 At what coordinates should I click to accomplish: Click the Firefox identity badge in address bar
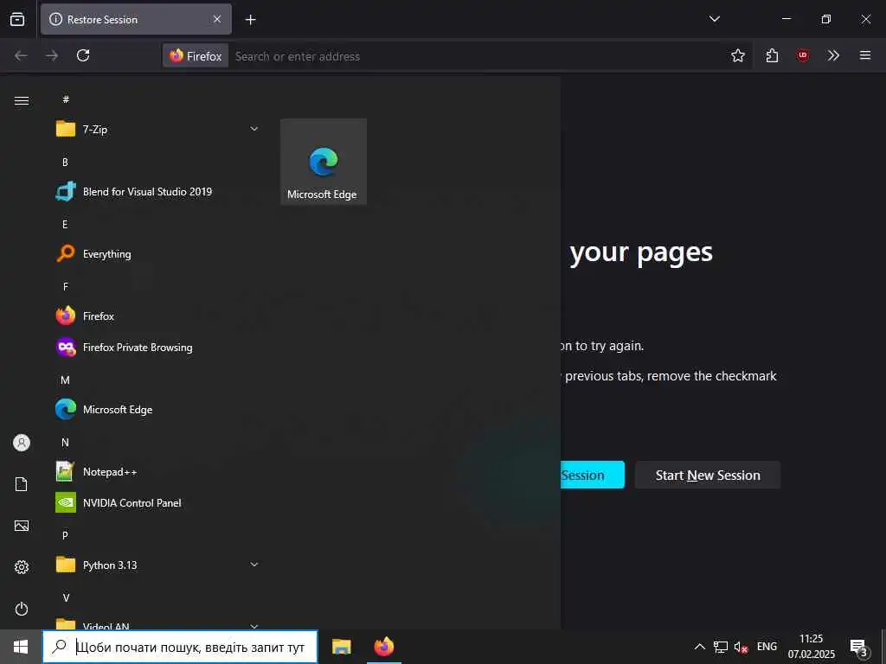click(x=196, y=56)
